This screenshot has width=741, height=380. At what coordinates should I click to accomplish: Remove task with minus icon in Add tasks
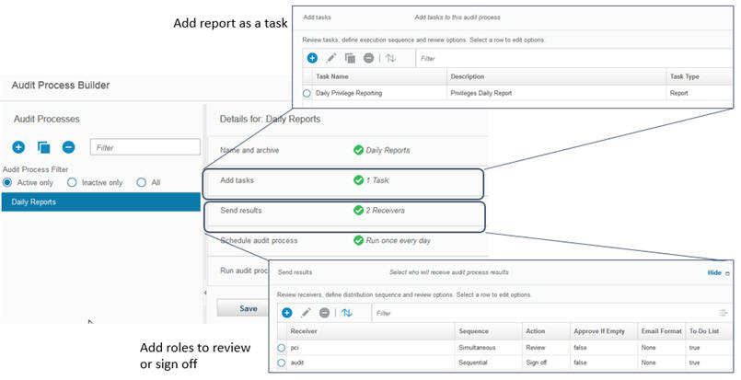(x=368, y=58)
